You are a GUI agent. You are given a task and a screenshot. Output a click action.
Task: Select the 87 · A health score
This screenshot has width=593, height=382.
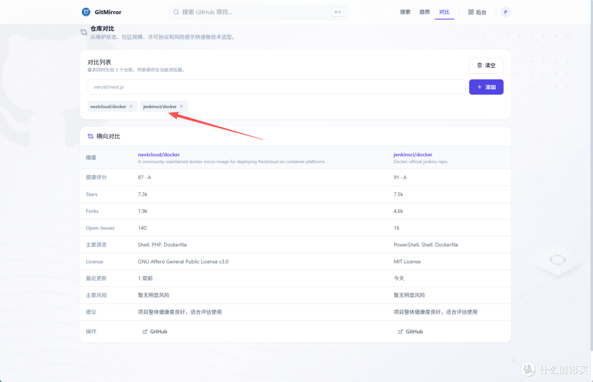144,177
